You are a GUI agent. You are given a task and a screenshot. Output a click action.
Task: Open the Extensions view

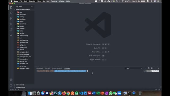[11, 30]
